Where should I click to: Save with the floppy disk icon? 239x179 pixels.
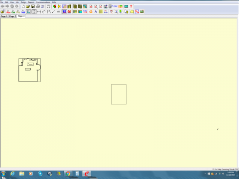point(33,6)
